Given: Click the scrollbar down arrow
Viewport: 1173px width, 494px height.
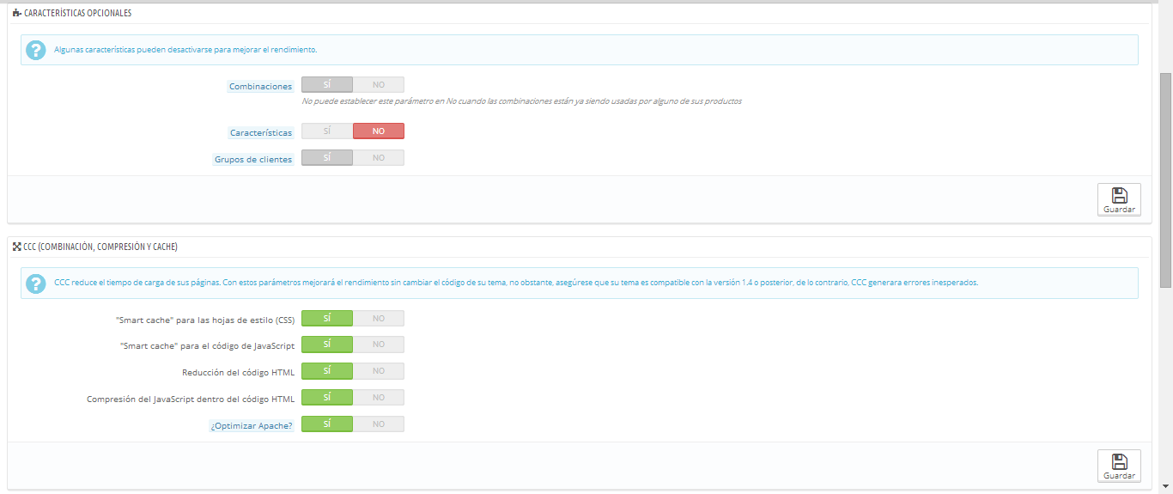Looking at the screenshot, I should [x=1165, y=487].
